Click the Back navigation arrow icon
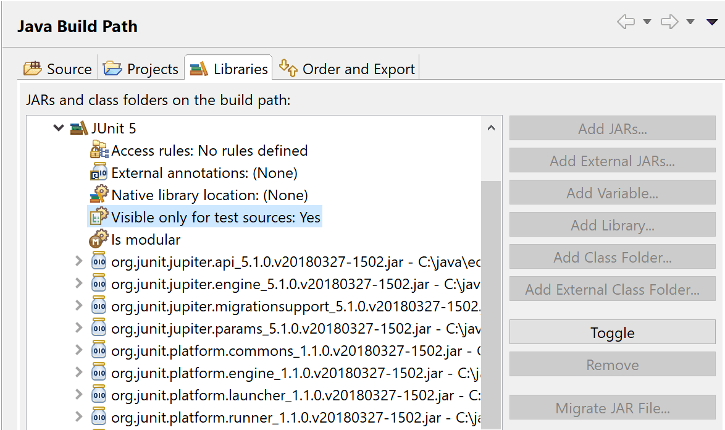 coord(626,21)
